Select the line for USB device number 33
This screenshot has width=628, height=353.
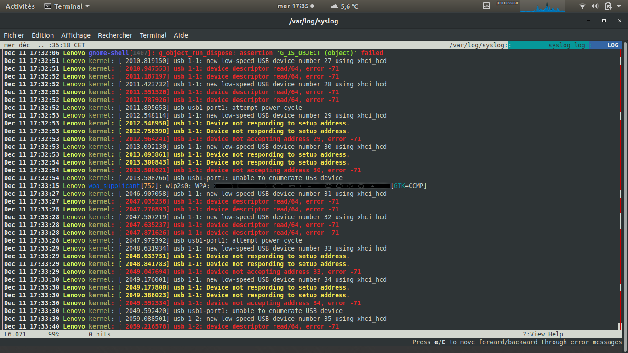195,248
